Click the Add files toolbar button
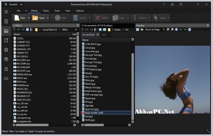This screenshot has width=213, height=136. [x=60, y=18]
